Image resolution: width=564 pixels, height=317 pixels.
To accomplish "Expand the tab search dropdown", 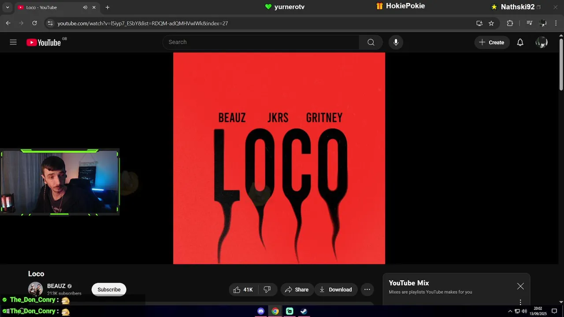I will pyautogui.click(x=7, y=7).
